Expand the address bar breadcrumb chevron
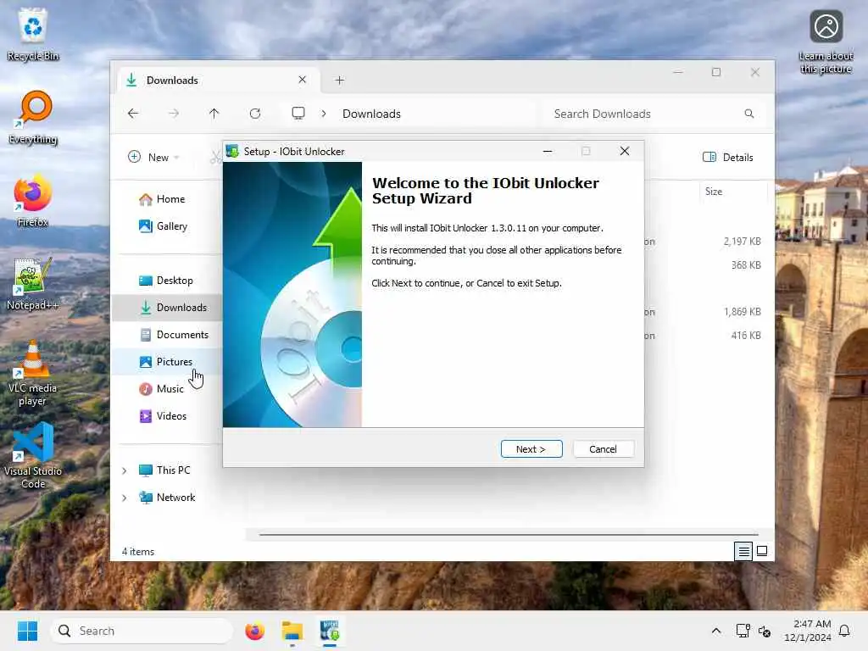This screenshot has width=868, height=651. 324,114
